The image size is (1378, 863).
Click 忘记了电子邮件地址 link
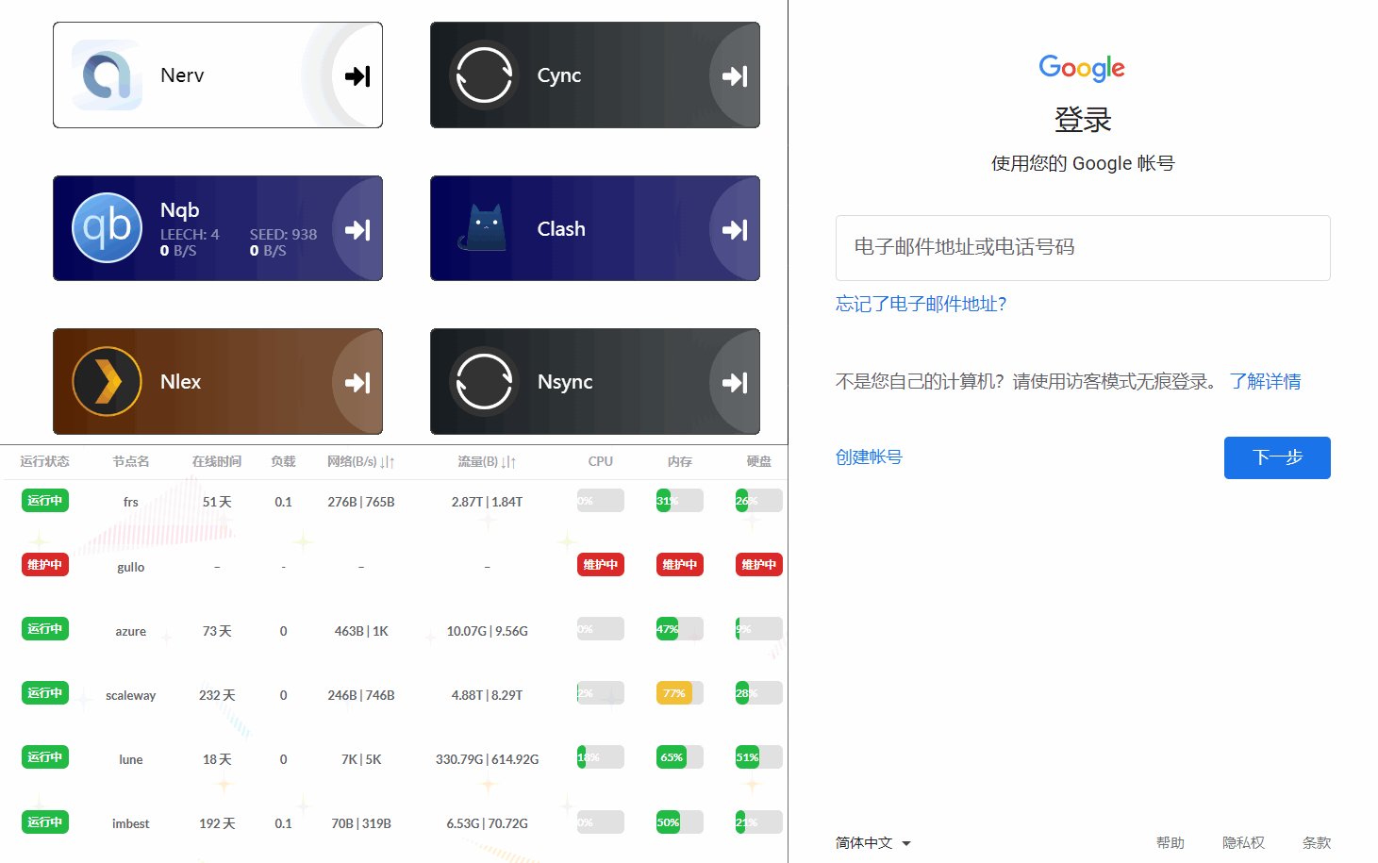(921, 304)
